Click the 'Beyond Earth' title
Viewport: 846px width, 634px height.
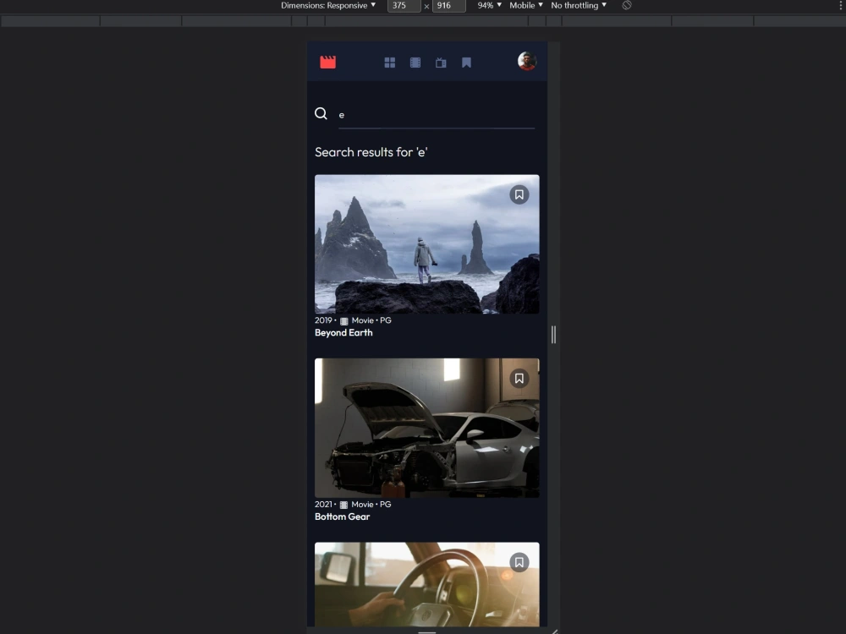tap(343, 332)
